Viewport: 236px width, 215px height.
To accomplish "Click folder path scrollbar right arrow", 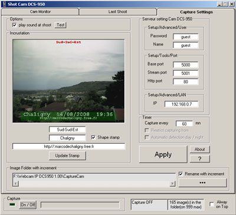I will point(172,184).
